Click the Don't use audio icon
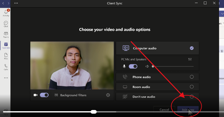 (125, 97)
